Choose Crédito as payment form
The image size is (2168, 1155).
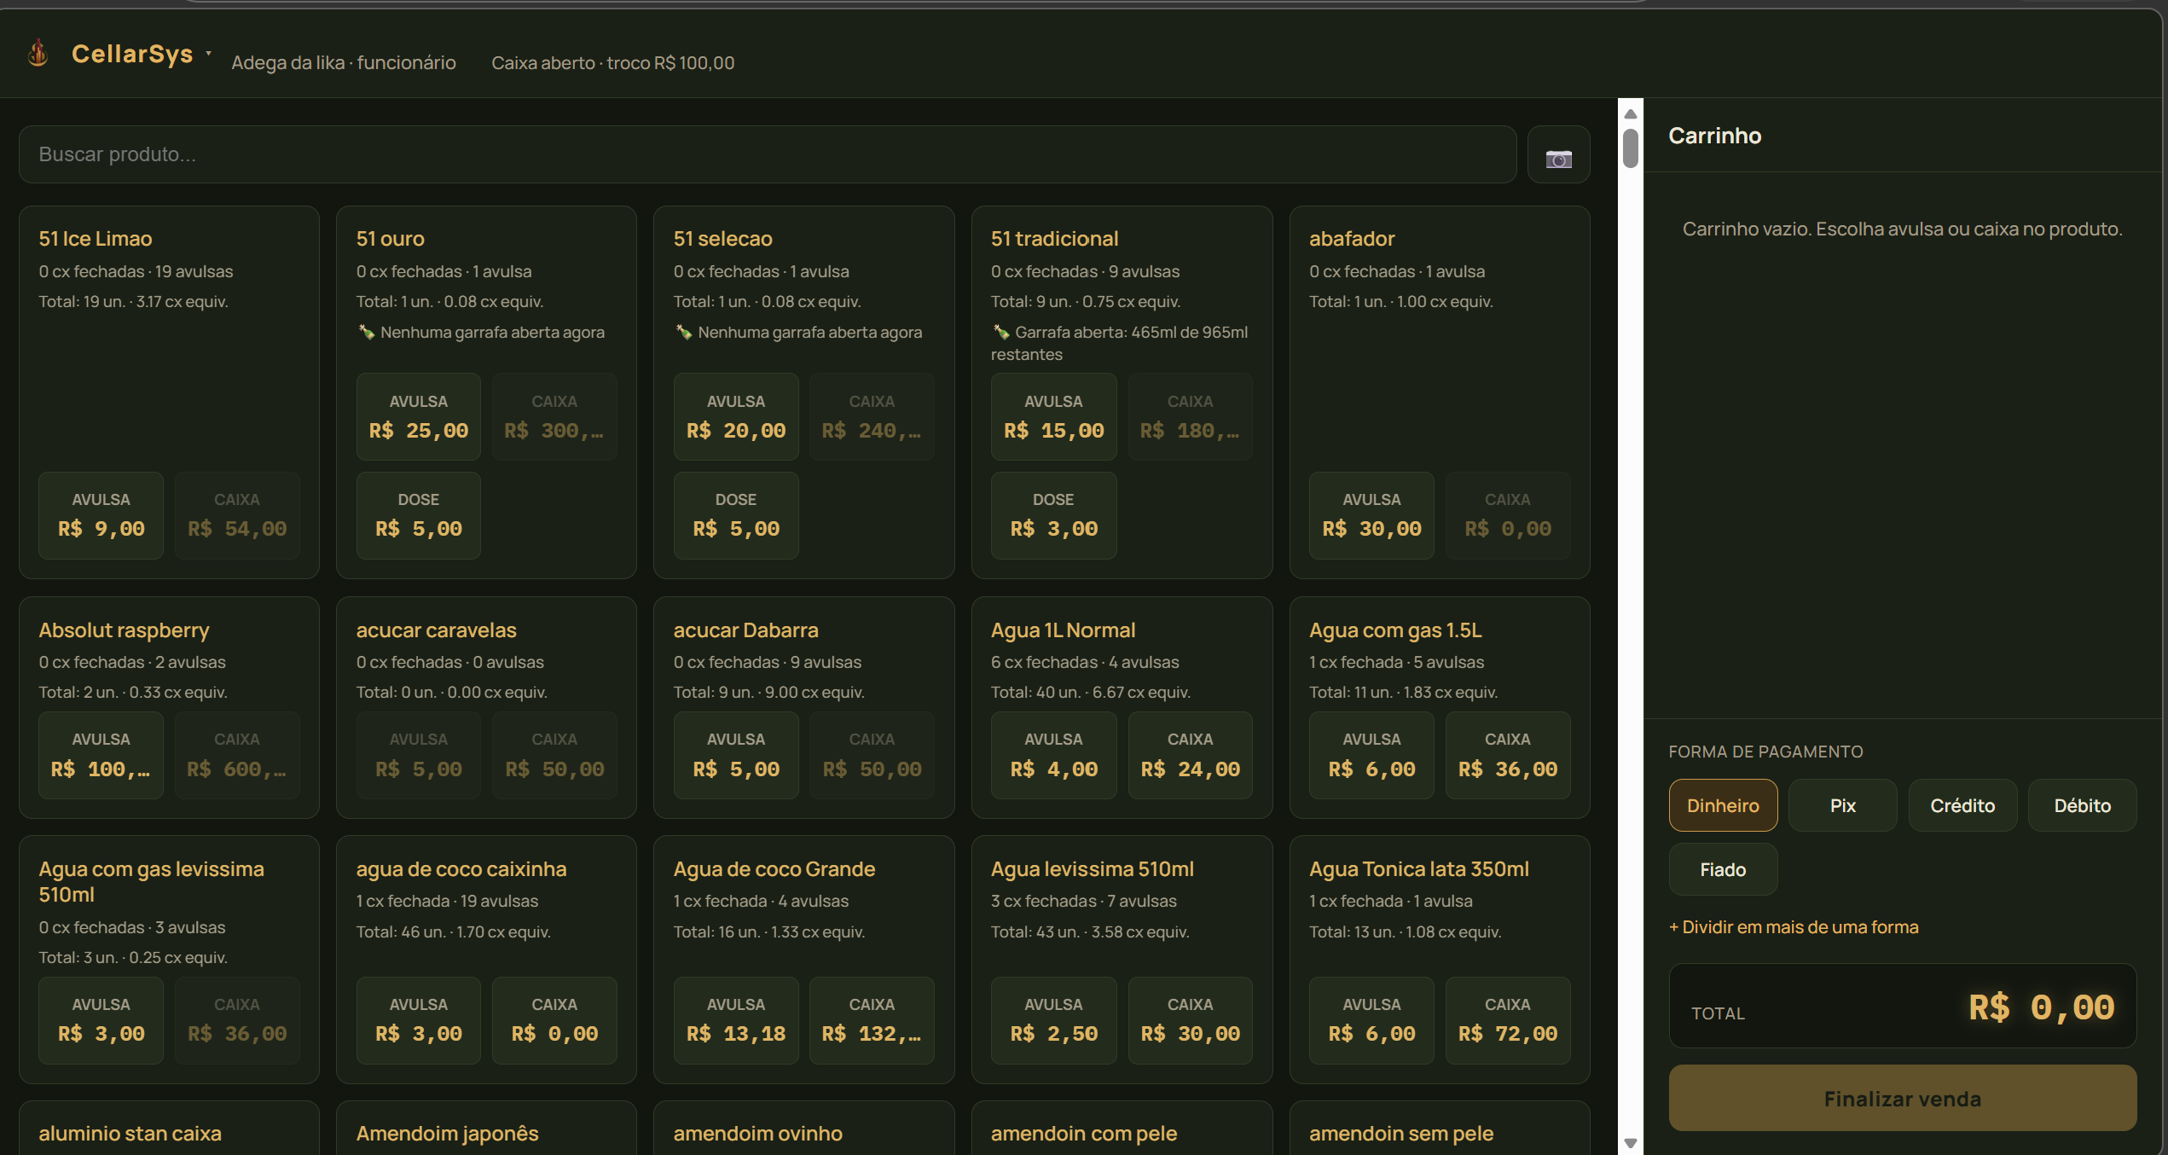[x=1962, y=805]
